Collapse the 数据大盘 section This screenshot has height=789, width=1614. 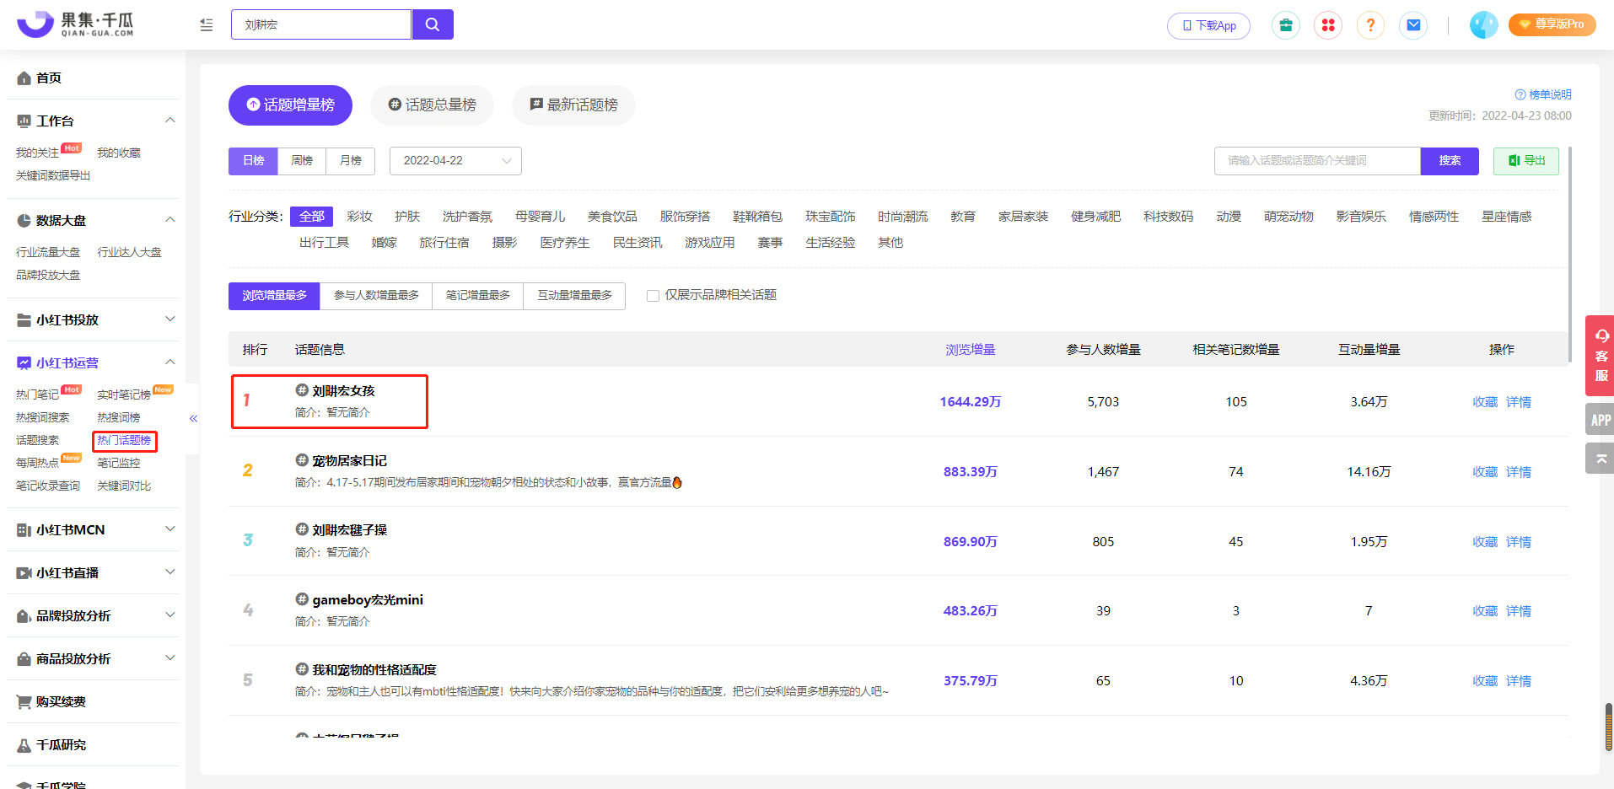click(x=169, y=220)
